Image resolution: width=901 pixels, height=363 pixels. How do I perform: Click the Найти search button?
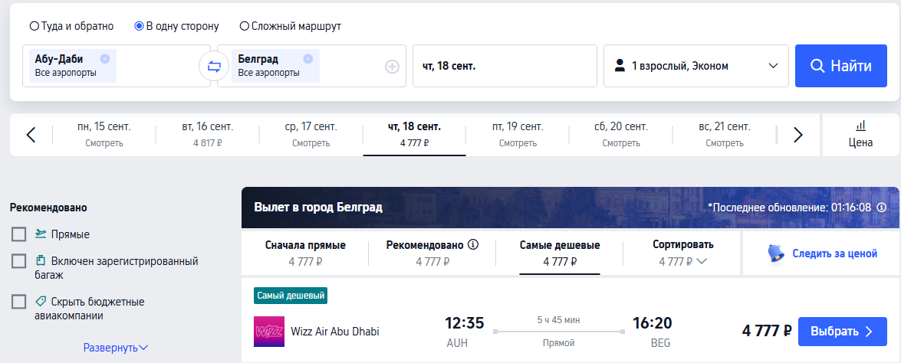(841, 66)
